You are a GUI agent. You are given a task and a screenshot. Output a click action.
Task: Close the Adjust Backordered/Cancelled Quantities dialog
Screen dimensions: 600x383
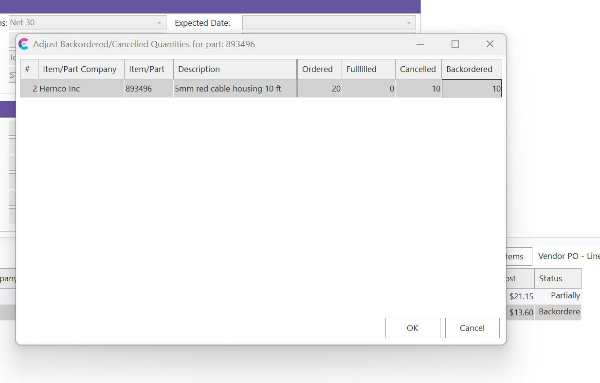pos(490,44)
